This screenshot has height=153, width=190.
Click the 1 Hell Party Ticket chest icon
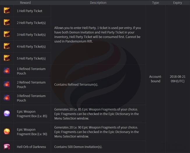pyautogui.click(x=7, y=11)
